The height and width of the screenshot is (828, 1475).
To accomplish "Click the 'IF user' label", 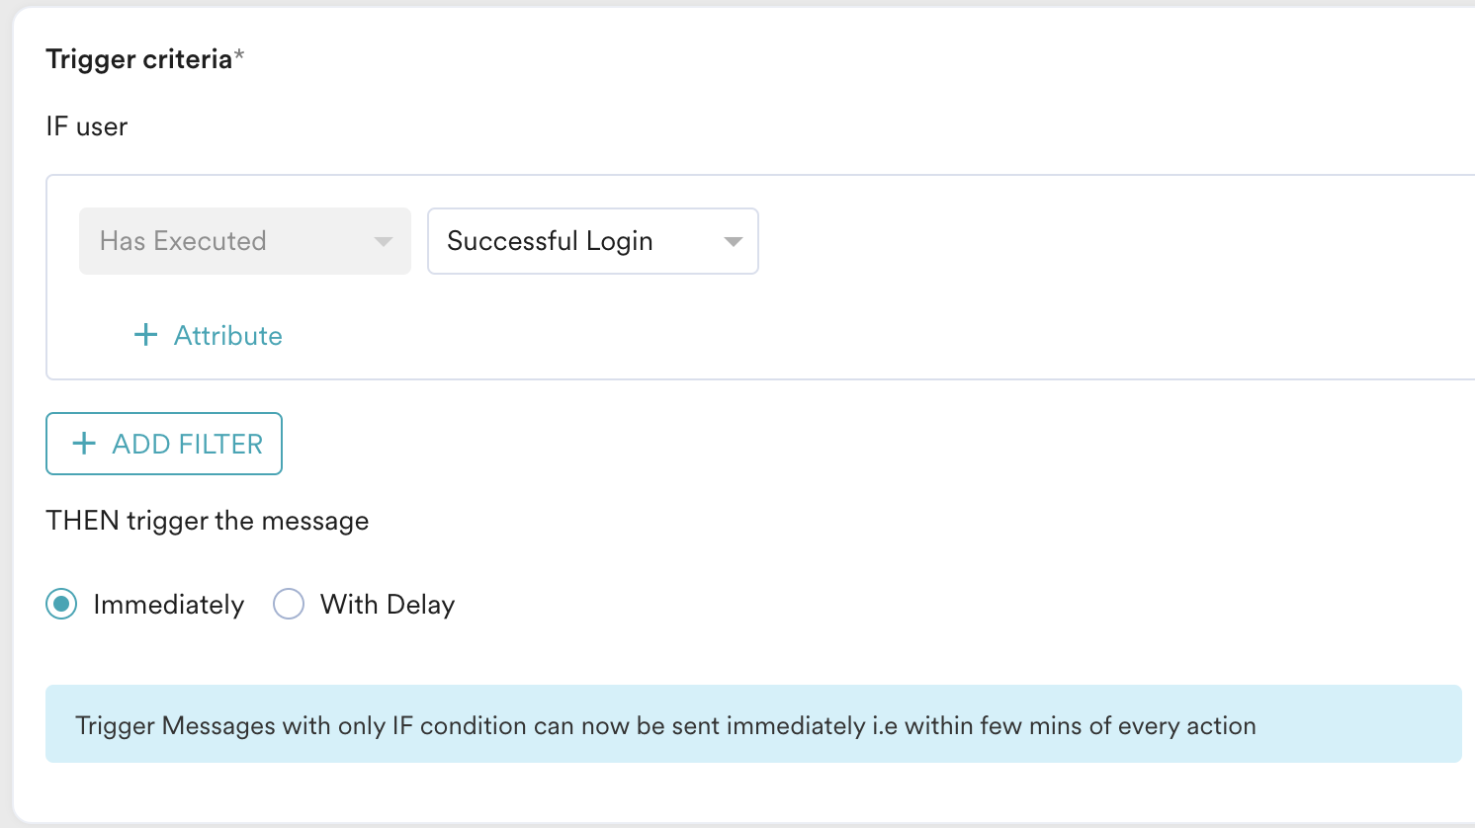I will (87, 126).
